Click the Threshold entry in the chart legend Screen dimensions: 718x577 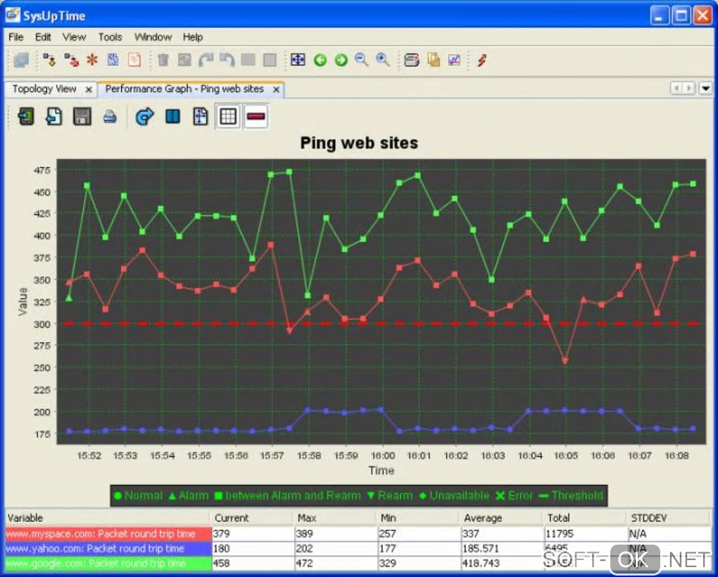(x=572, y=495)
